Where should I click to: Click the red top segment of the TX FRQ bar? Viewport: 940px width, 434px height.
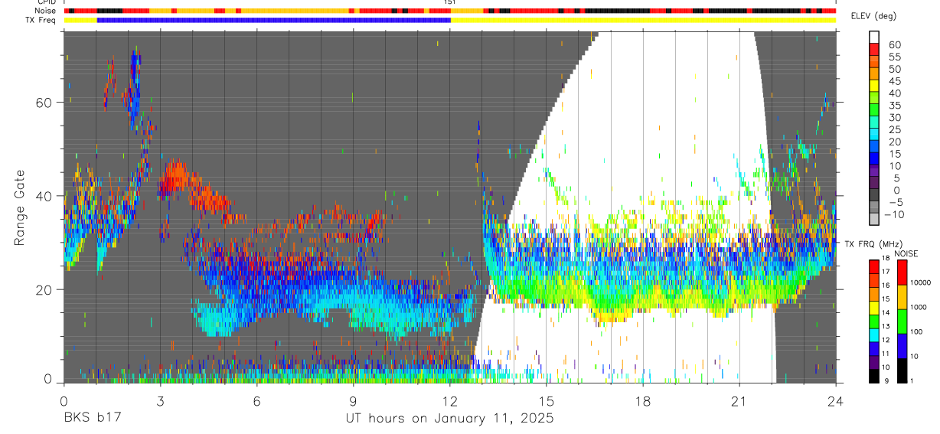(874, 266)
